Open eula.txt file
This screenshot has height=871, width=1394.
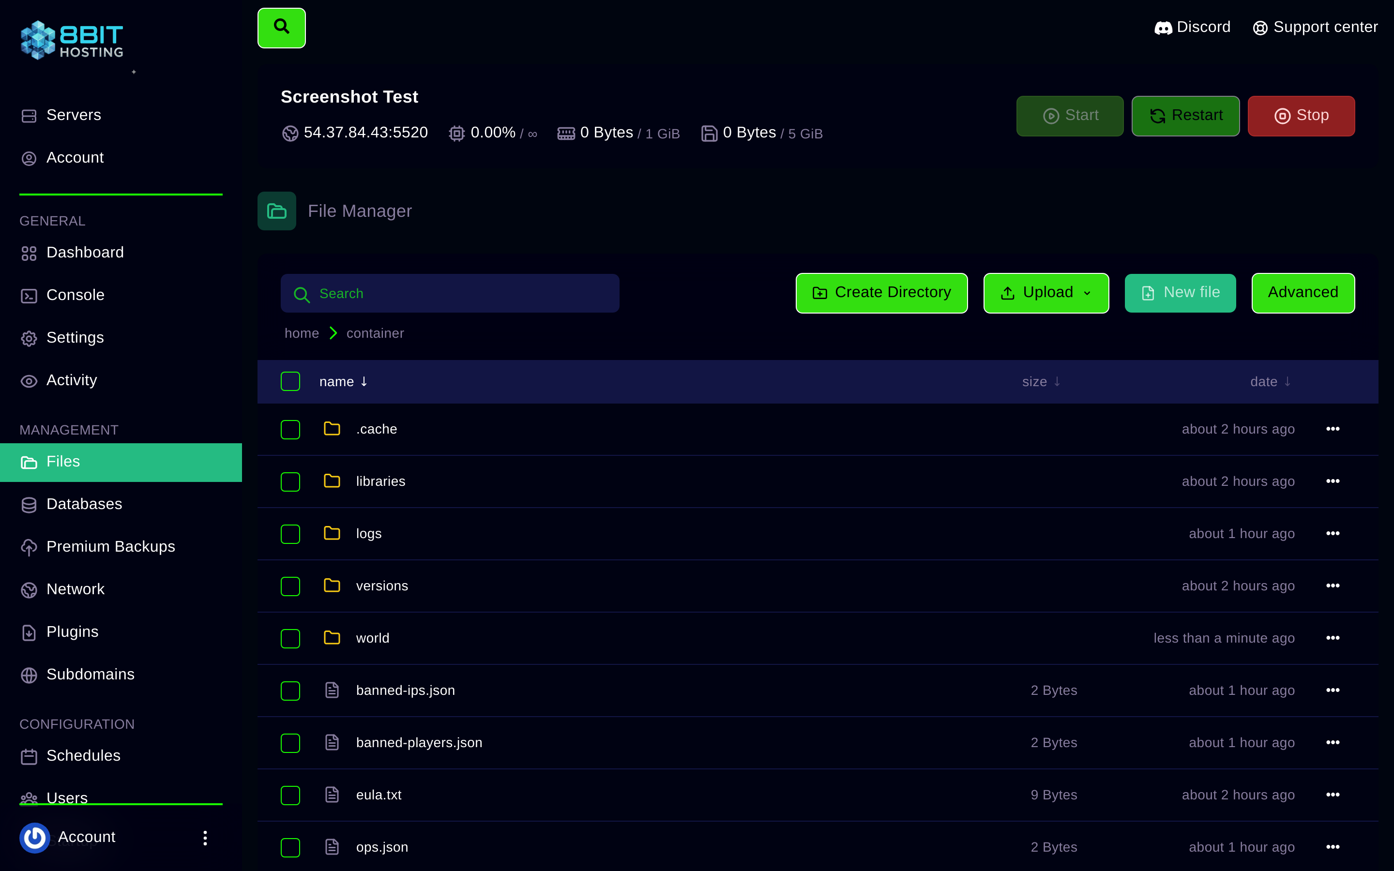379,795
